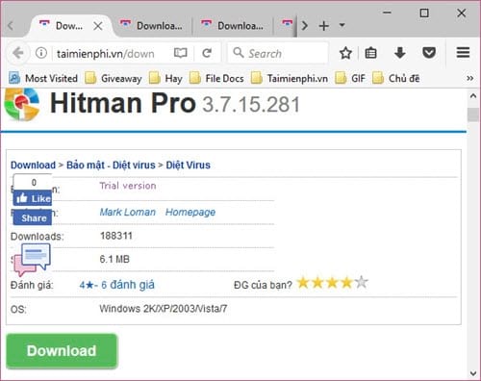Screen dimensions: 481x381
Task: Toggle the reader view book icon
Action: (181, 53)
